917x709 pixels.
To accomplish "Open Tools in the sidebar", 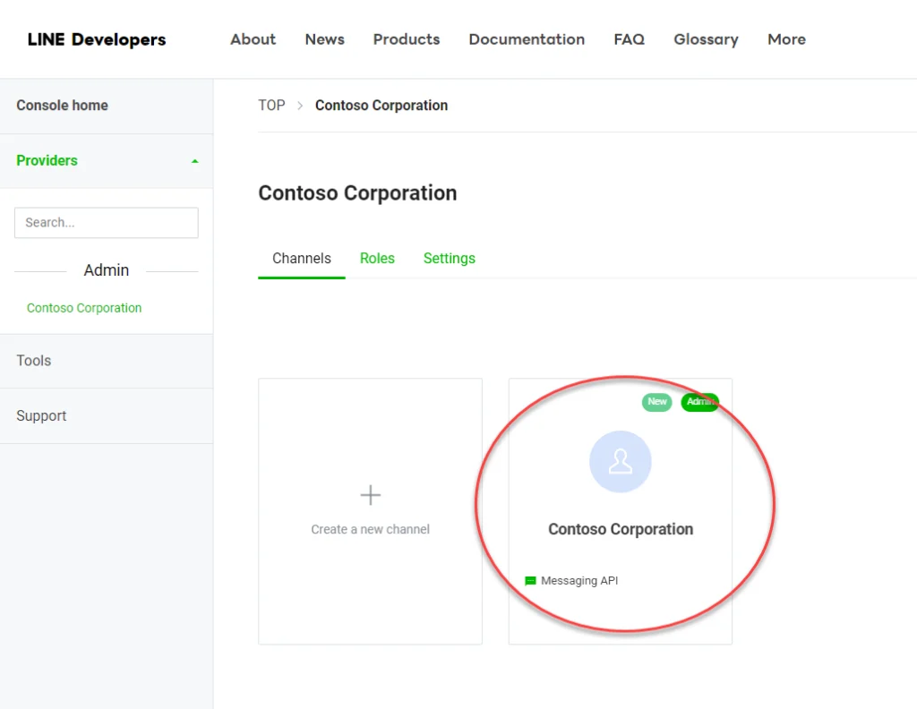I will (x=33, y=361).
